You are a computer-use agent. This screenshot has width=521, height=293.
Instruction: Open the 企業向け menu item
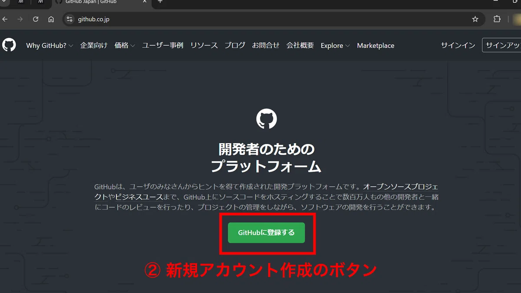94,46
